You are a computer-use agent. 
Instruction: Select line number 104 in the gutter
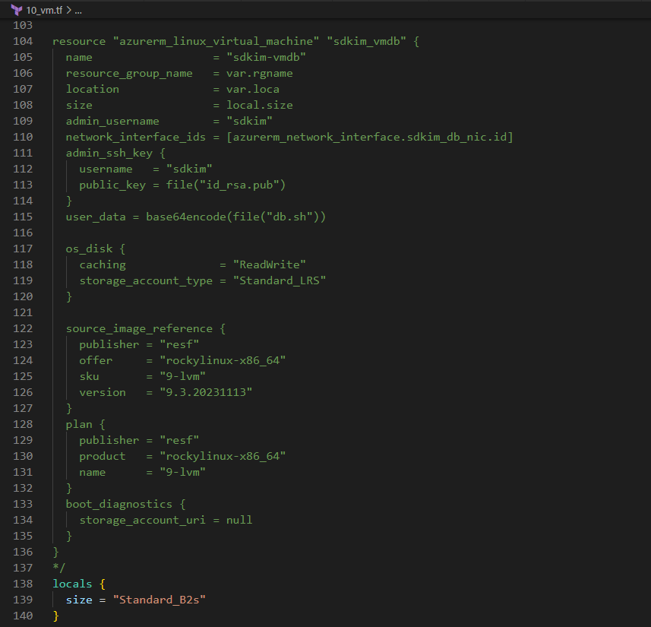click(x=23, y=41)
